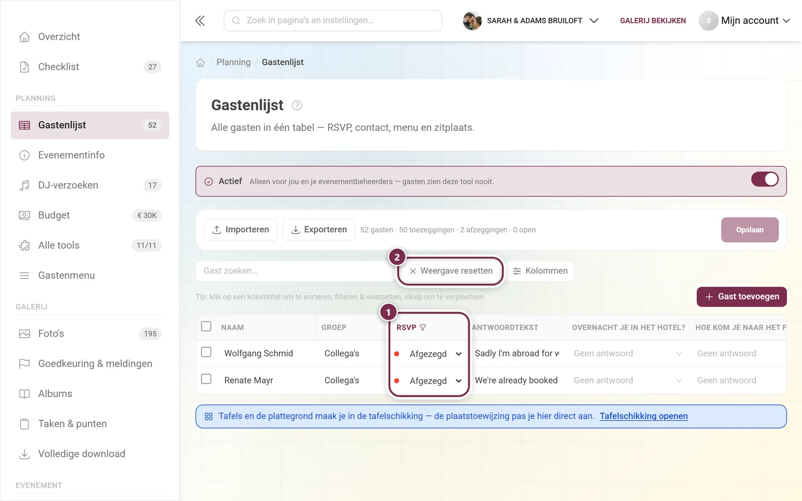Click the Galerij bekijken link
This screenshot has width=802, height=501.
click(x=653, y=21)
